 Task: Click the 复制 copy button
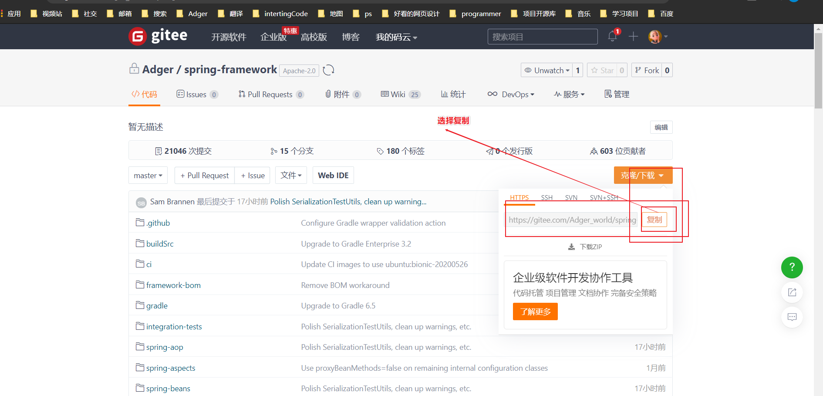[x=654, y=220]
